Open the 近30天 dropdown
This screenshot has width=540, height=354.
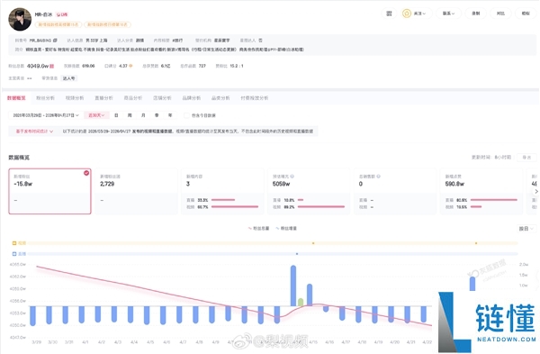(96, 115)
